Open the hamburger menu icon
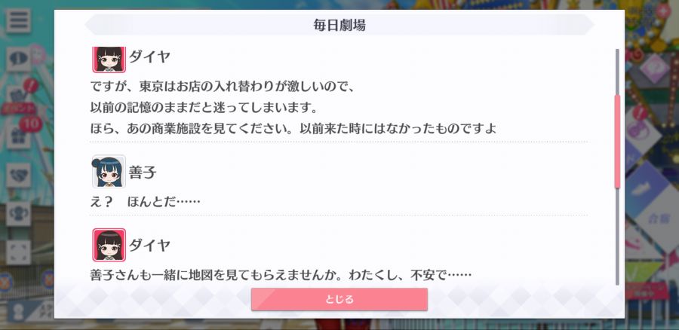The image size is (679, 330). (x=18, y=20)
